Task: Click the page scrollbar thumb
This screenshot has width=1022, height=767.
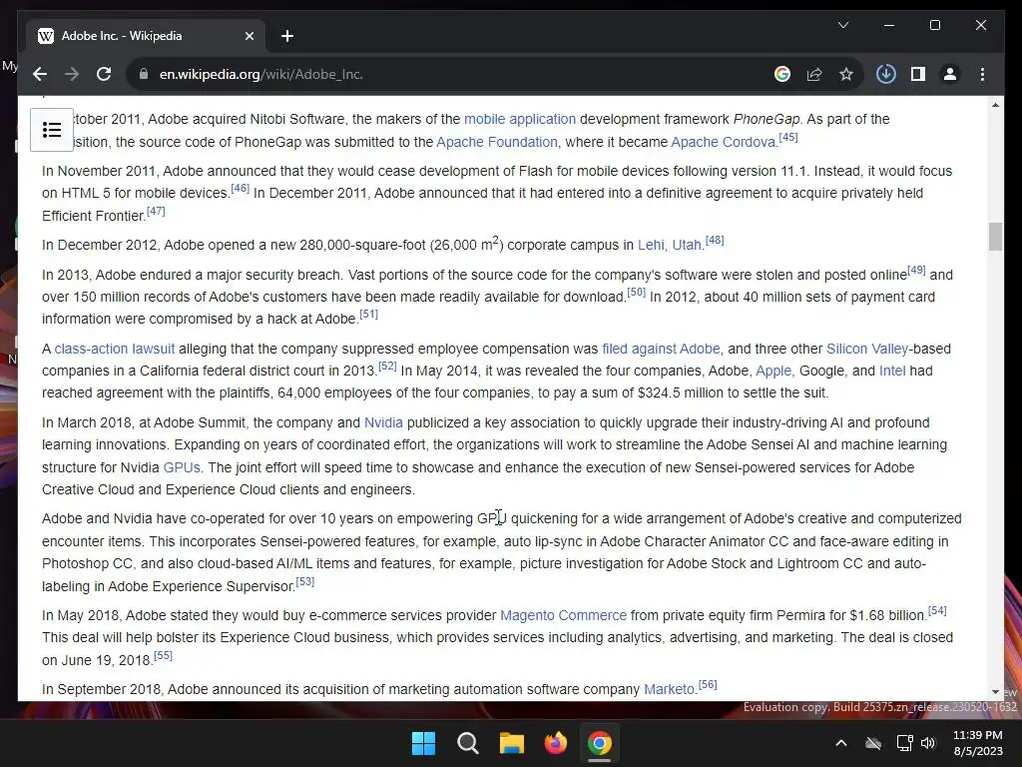Action: pos(995,237)
